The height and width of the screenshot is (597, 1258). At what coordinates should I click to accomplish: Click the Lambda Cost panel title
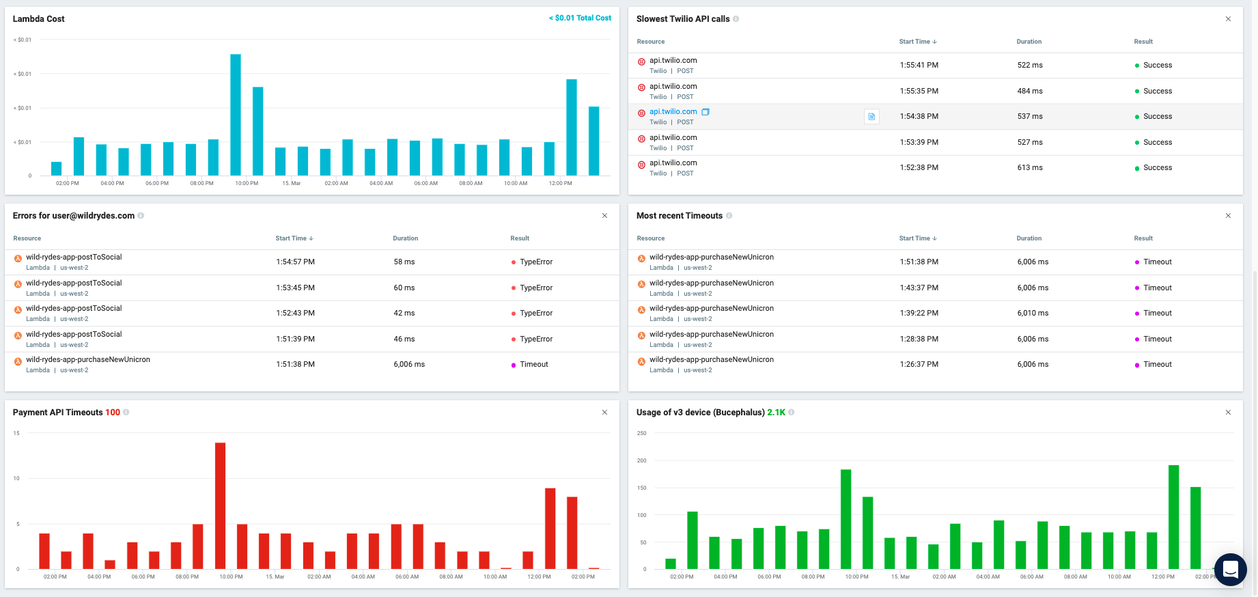pos(39,19)
